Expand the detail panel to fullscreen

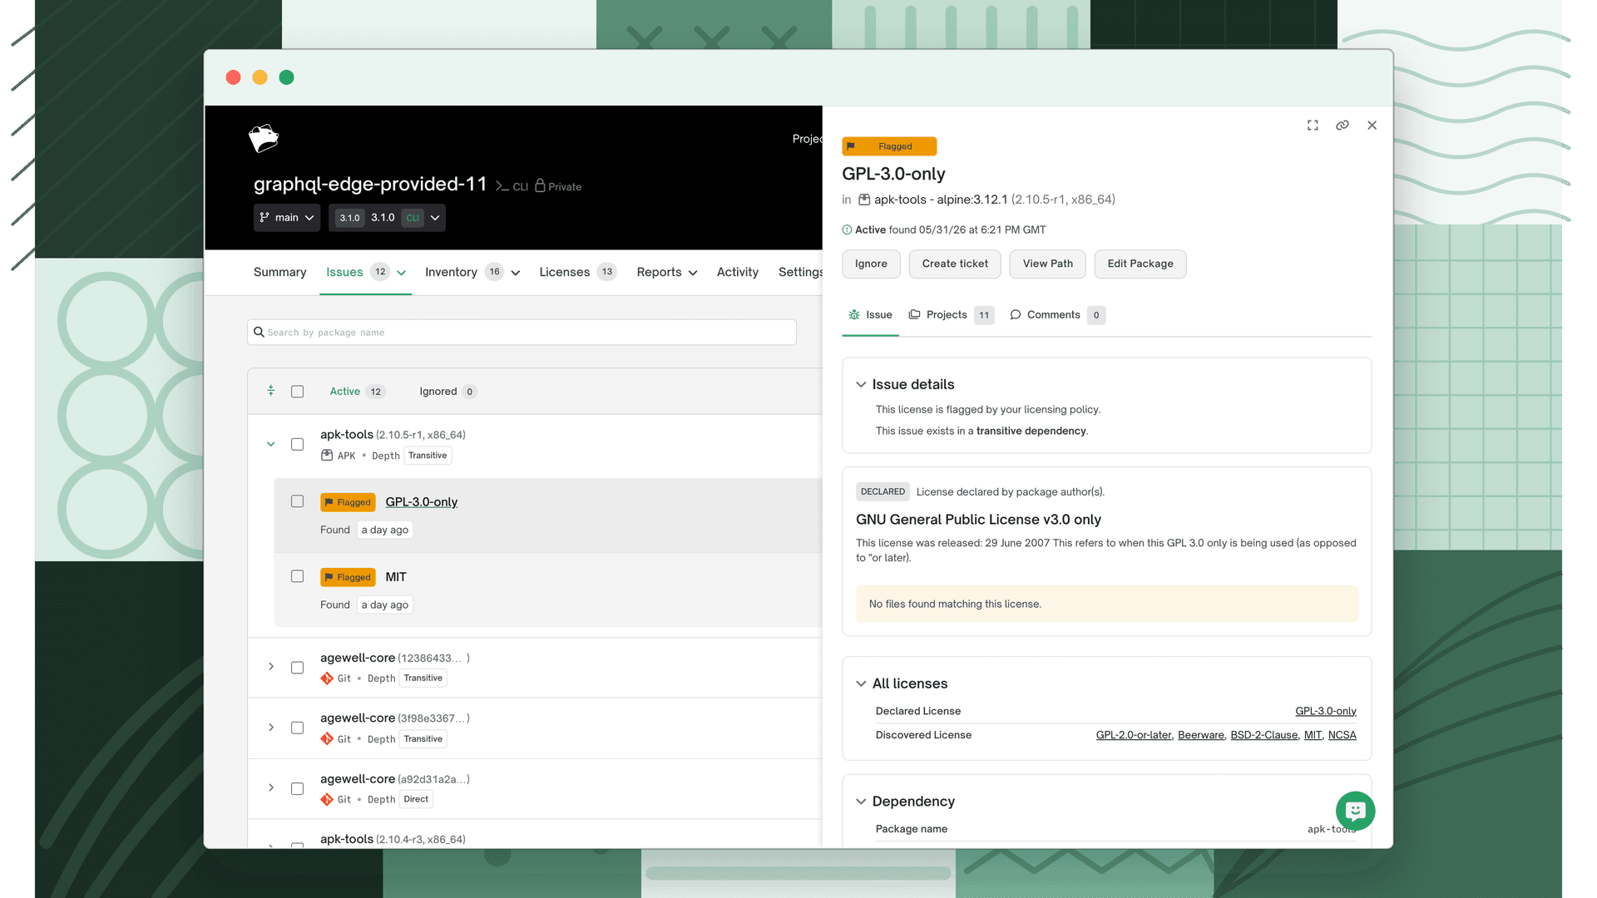(1313, 126)
